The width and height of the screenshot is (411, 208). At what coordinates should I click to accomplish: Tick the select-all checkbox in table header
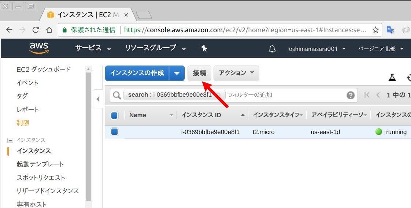[114, 115]
